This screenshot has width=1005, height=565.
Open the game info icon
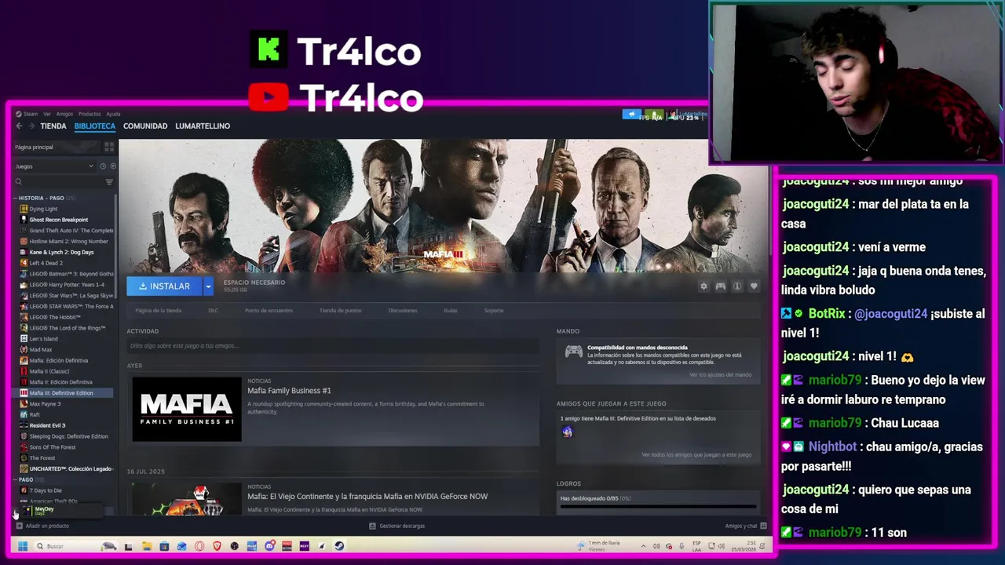click(737, 286)
